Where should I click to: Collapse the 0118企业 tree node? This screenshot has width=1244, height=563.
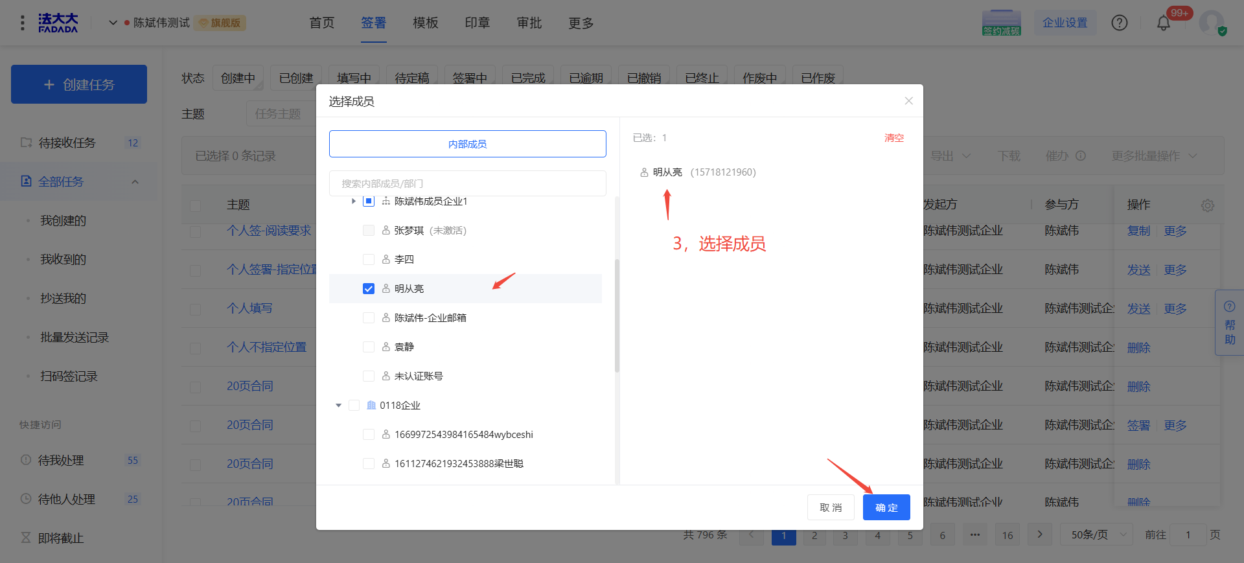[x=338, y=406]
